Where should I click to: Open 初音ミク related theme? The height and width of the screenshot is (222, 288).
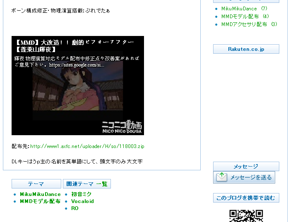(x=81, y=194)
